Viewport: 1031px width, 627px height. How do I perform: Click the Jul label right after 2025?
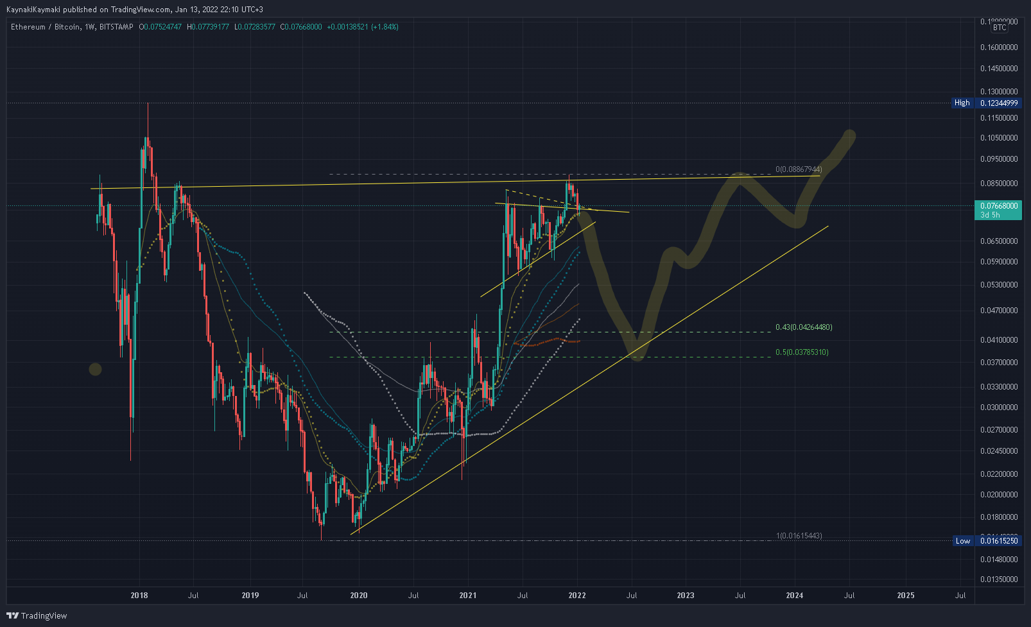pos(960,596)
